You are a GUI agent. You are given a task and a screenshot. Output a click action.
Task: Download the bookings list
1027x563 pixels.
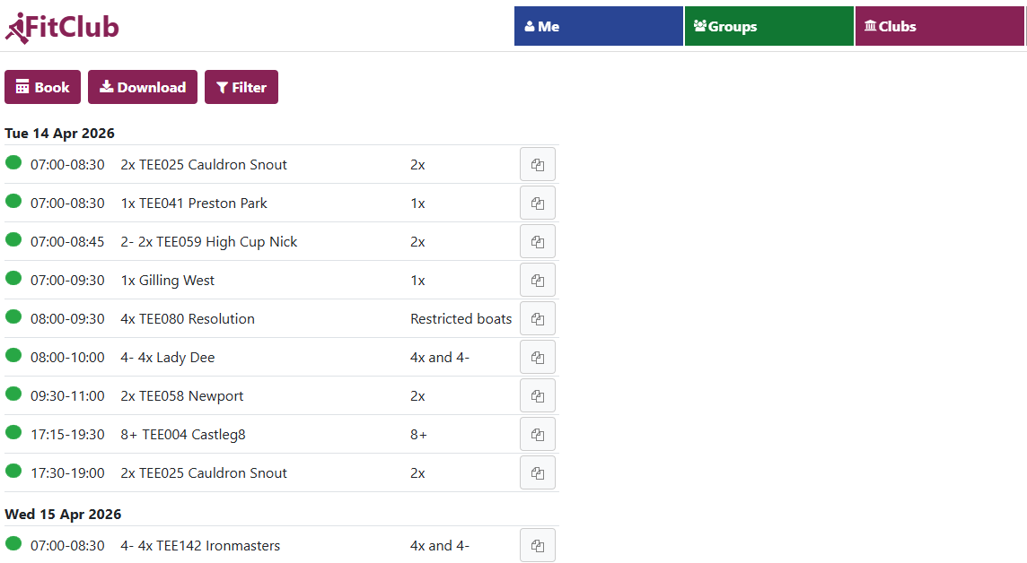[143, 87]
